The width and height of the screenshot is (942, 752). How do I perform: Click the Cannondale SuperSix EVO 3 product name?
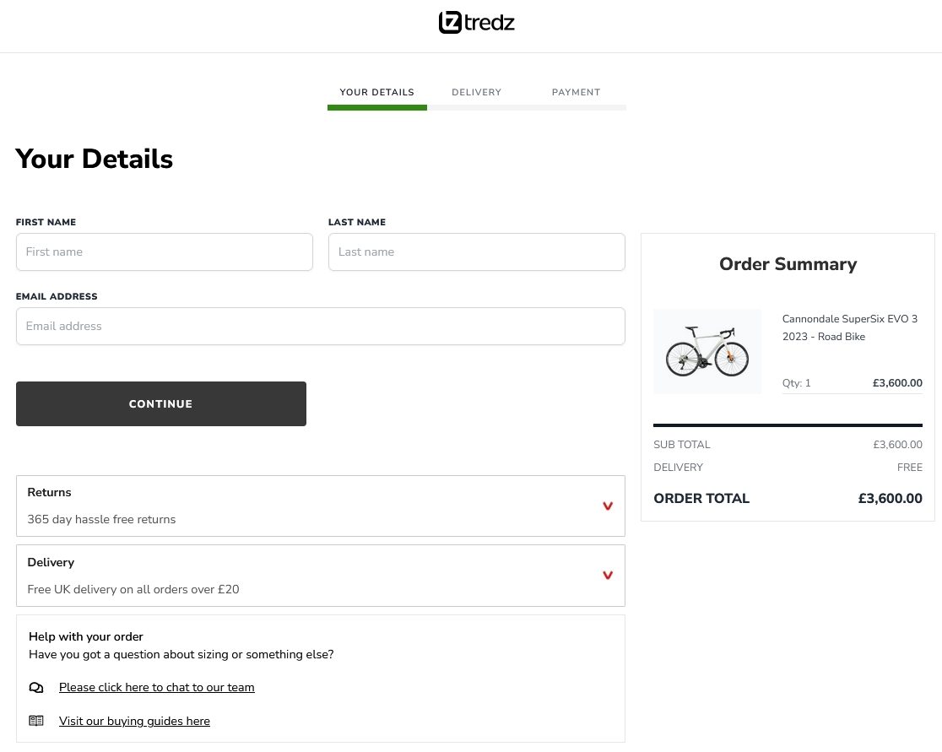tap(849, 327)
